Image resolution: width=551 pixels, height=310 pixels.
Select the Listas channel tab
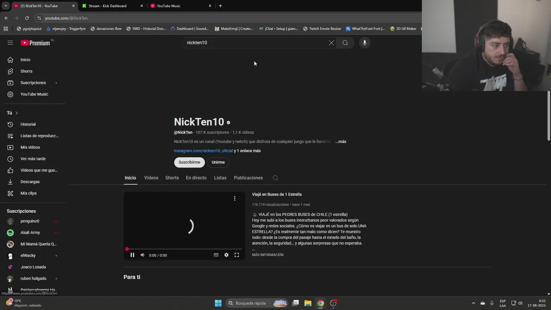click(x=220, y=178)
